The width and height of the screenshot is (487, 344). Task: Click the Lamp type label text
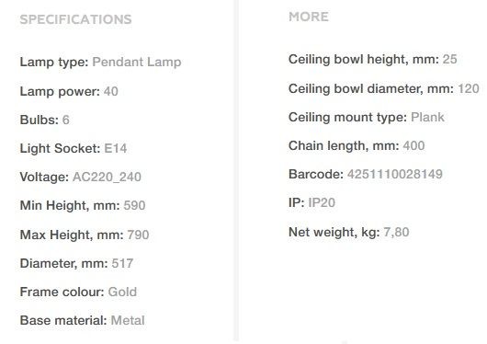point(54,63)
